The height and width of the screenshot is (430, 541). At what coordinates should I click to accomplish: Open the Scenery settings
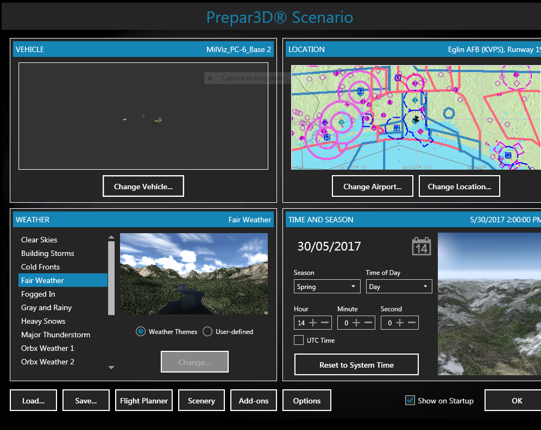202,400
